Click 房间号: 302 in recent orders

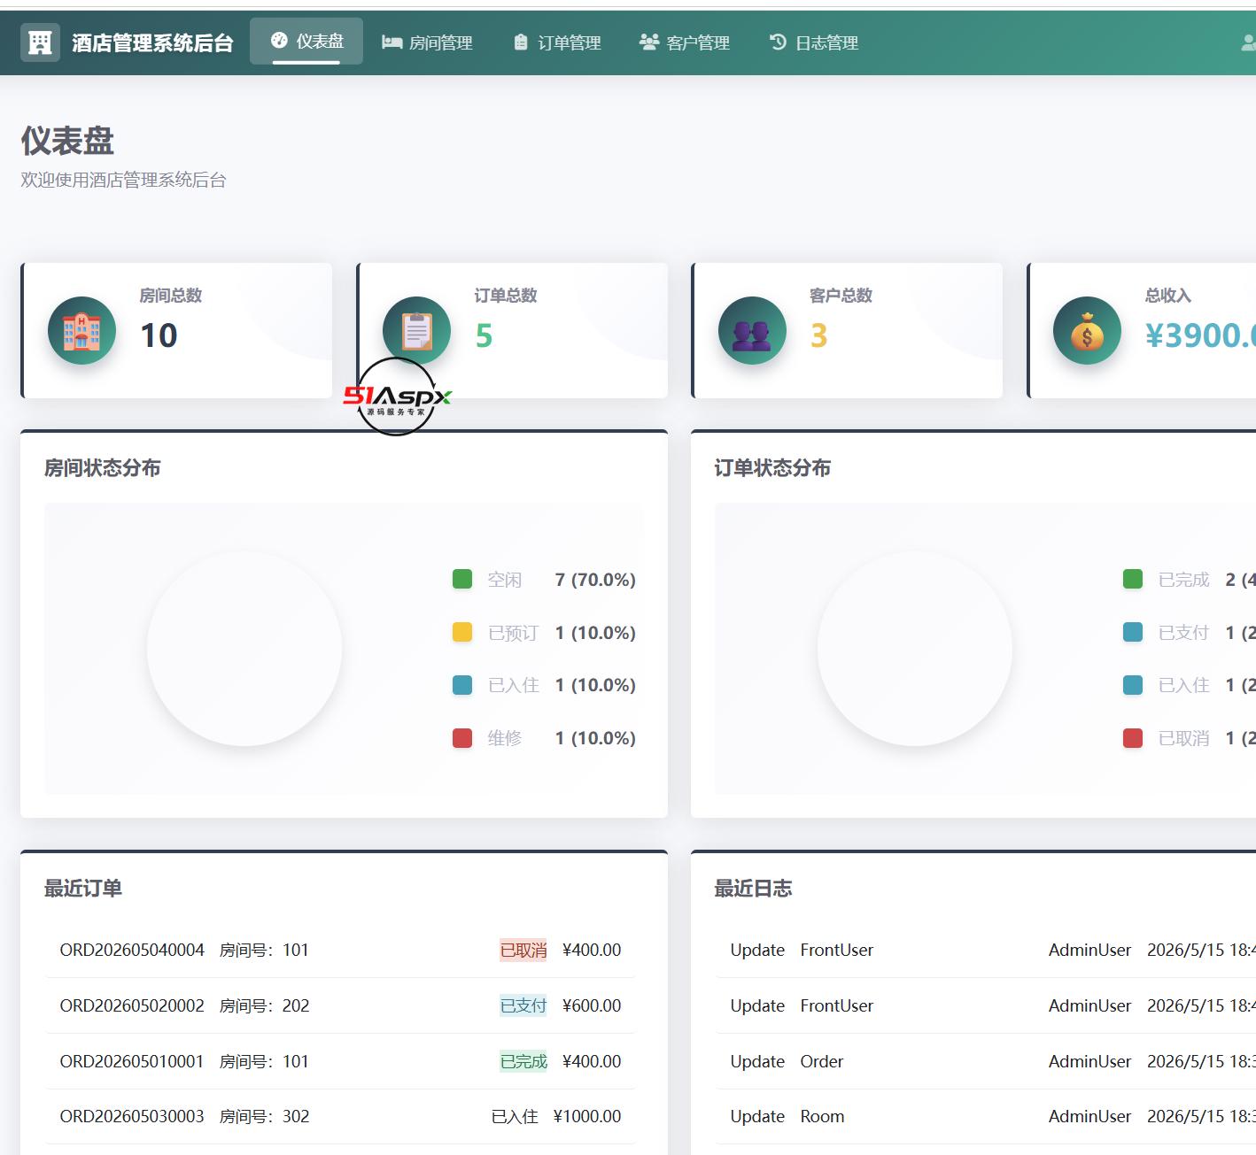click(x=265, y=1116)
